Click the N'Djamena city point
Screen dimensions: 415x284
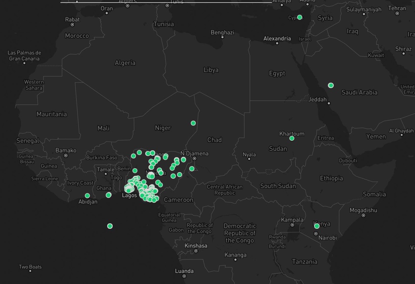point(195,159)
